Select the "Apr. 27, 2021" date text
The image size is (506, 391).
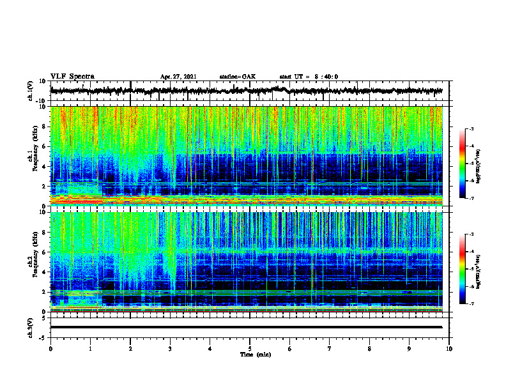pyautogui.click(x=178, y=77)
